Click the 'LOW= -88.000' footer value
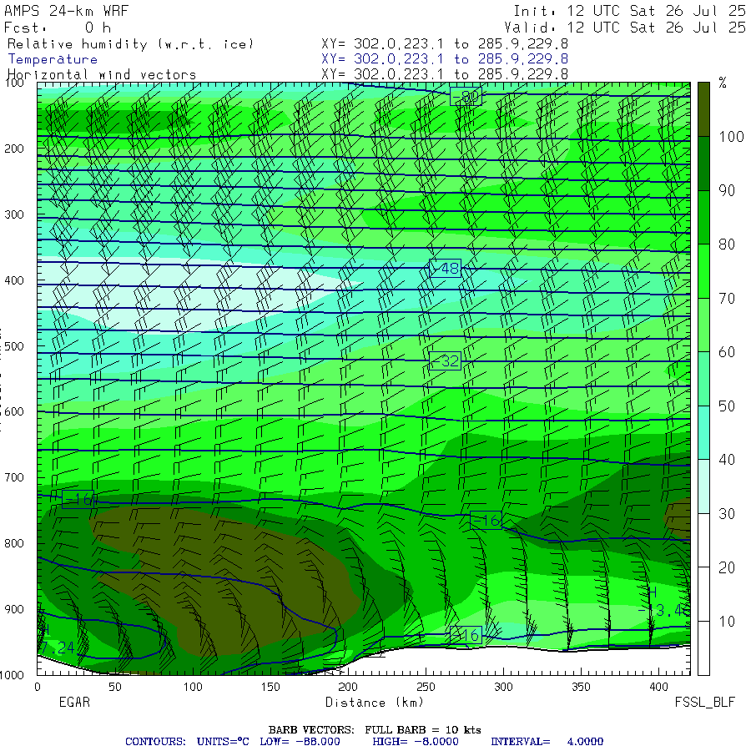751x751 pixels. 300,742
